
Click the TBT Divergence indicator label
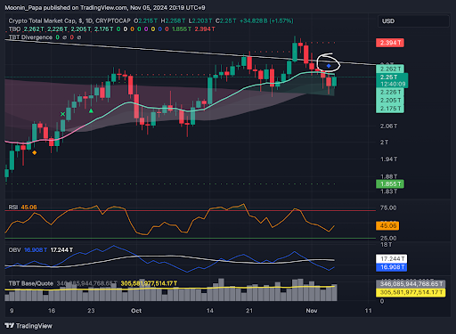coord(30,37)
